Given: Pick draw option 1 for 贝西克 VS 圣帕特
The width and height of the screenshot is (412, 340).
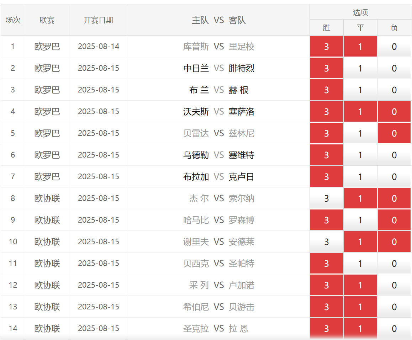Looking at the screenshot, I should 360,263.
